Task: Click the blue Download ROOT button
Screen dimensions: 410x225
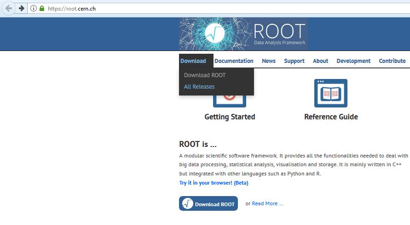Action: 208,203
